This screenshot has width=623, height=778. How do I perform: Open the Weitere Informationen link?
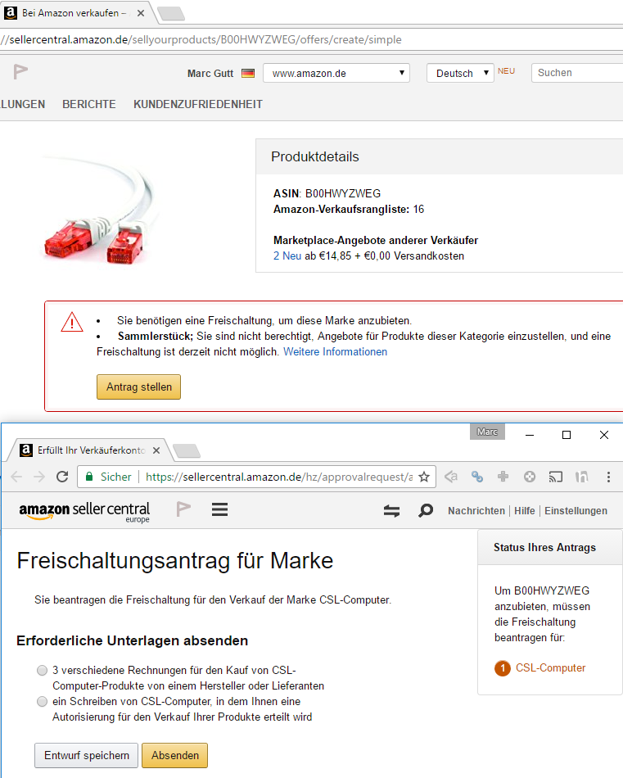coord(336,352)
